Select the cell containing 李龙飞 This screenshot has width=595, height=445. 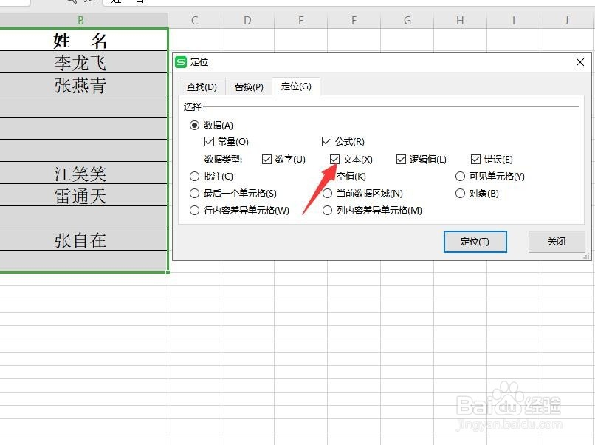81,62
